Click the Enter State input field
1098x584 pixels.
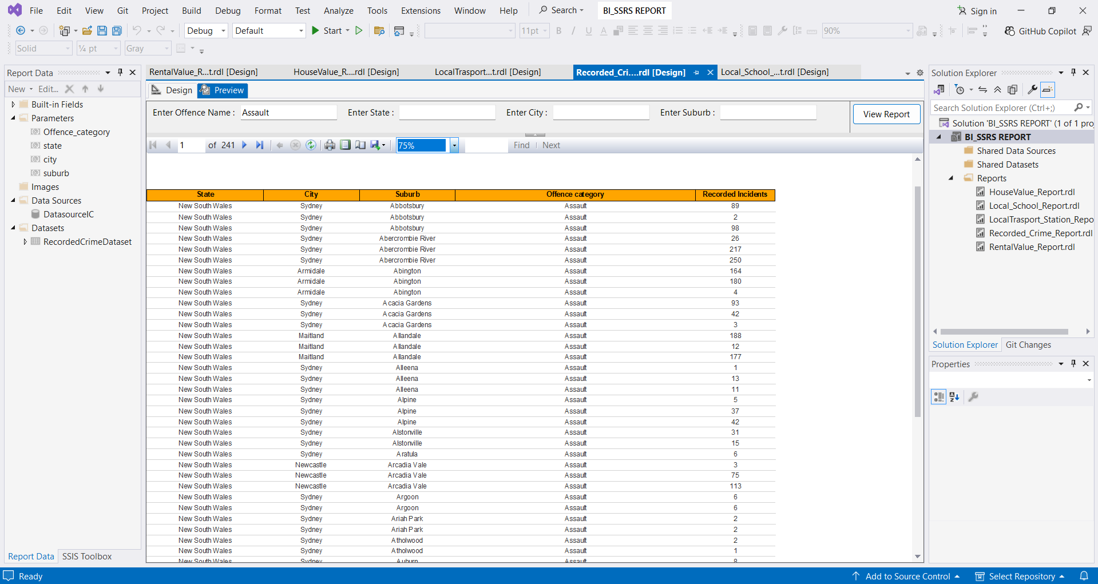coord(447,113)
